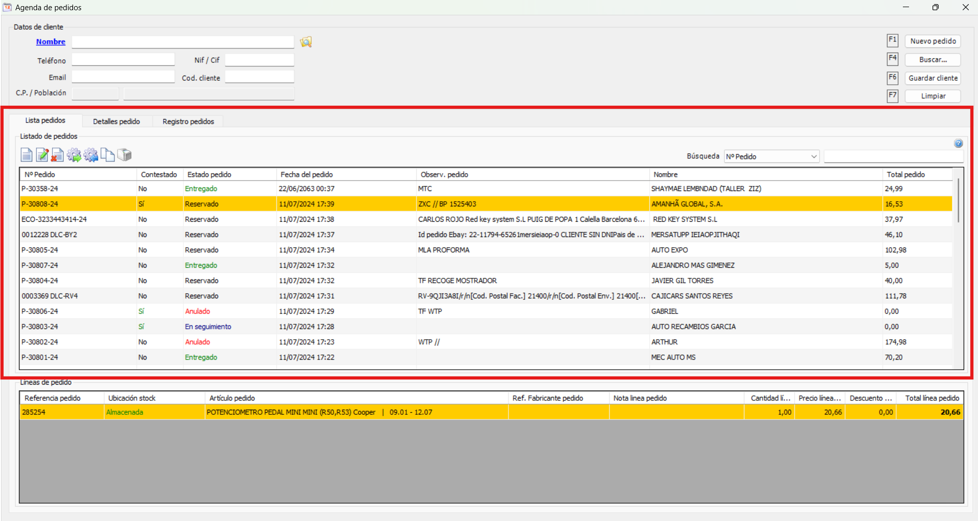Open the blue help question mark icon
Screen dimensions: 978x521
click(x=958, y=144)
